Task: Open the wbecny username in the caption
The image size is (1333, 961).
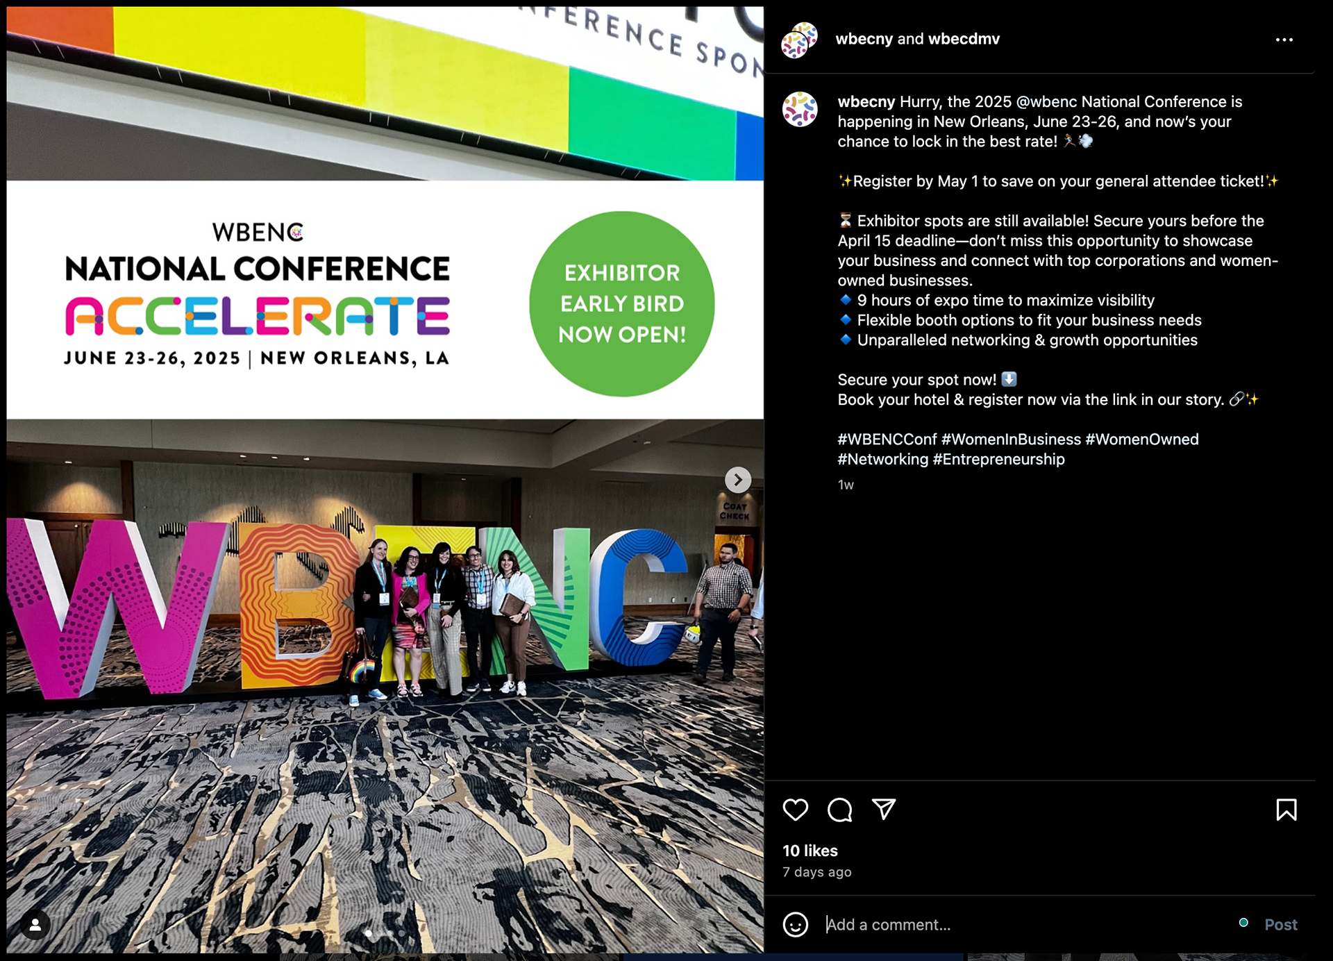Action: 866,101
